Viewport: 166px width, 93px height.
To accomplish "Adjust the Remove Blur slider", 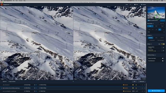I will point(154,51).
